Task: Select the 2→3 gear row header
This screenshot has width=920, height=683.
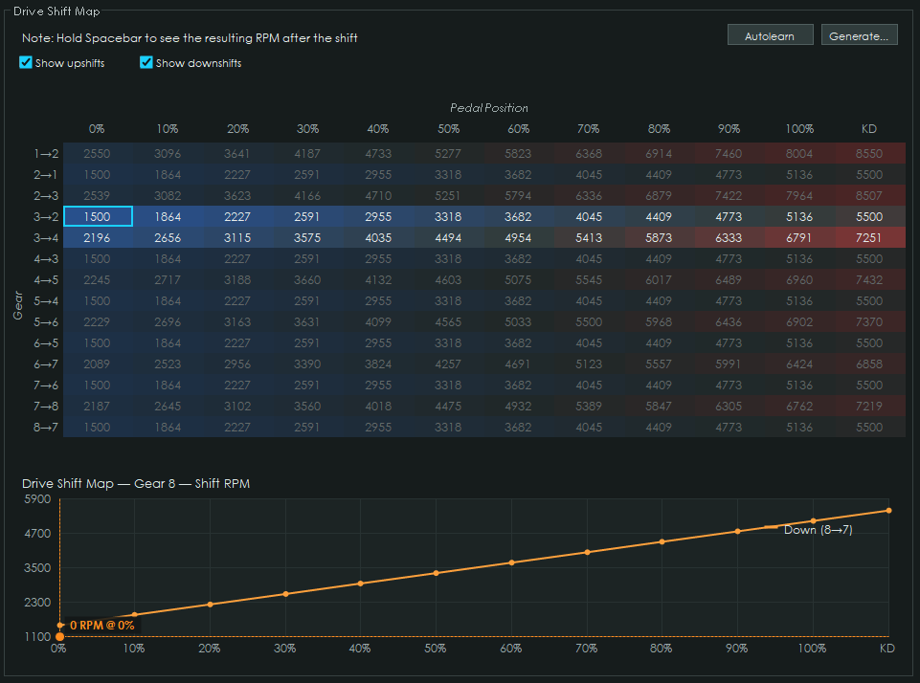Action: pyautogui.click(x=46, y=196)
